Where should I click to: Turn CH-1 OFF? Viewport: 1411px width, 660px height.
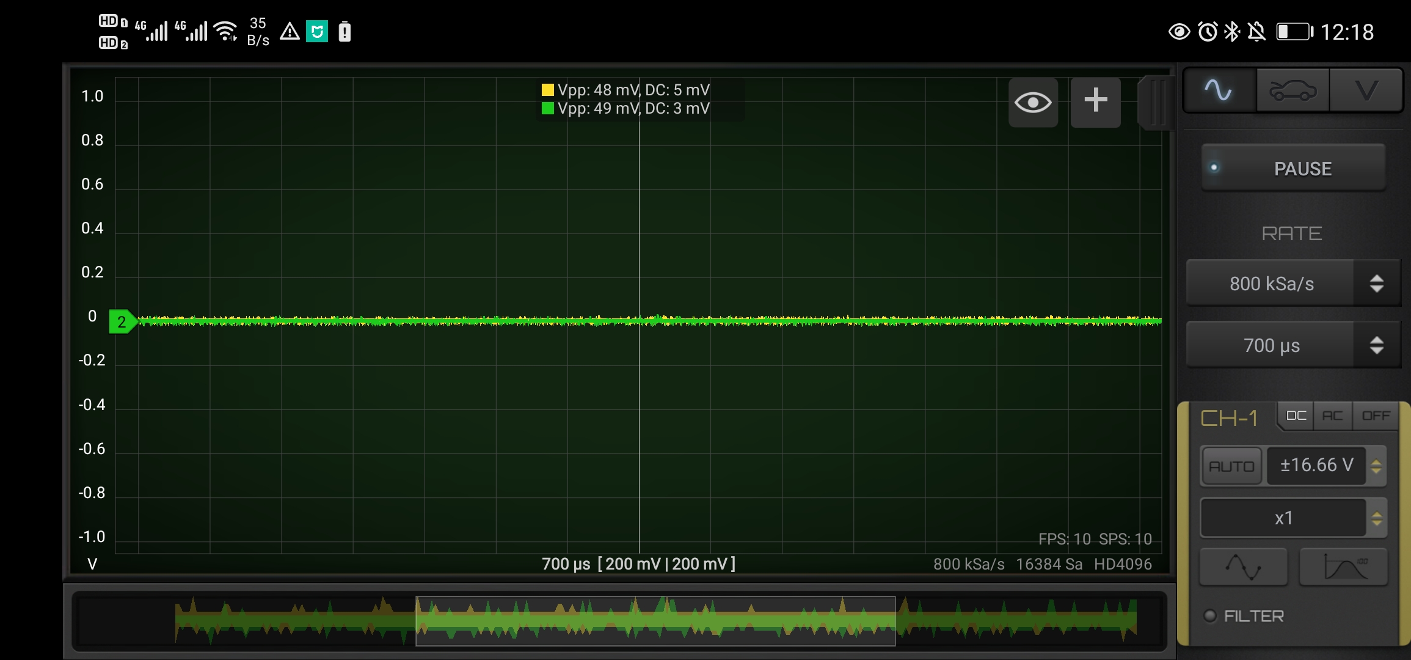click(x=1376, y=416)
